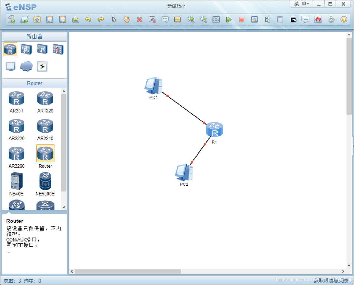Save the current topology
Screen dimensions: 354x285
coord(50,19)
